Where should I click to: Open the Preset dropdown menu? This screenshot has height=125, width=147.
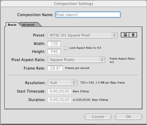click(82, 35)
